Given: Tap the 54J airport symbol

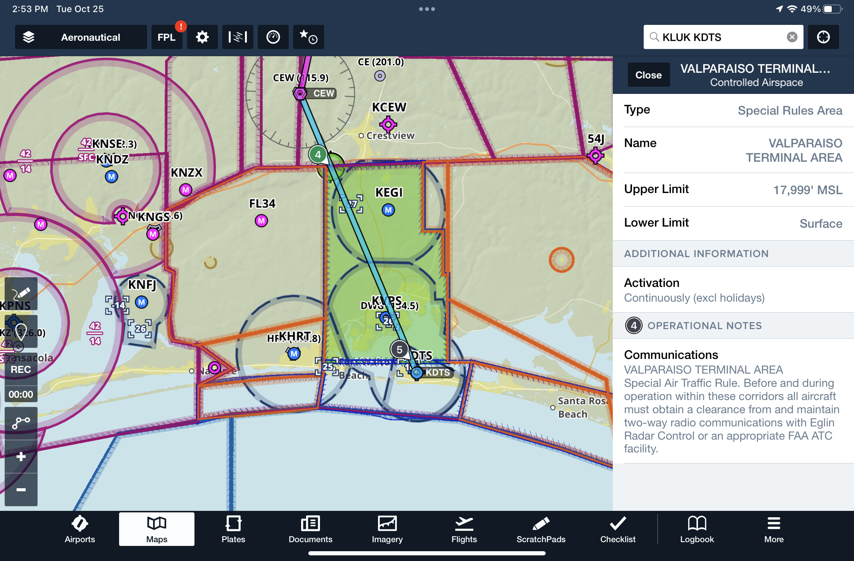Looking at the screenshot, I should tap(595, 155).
